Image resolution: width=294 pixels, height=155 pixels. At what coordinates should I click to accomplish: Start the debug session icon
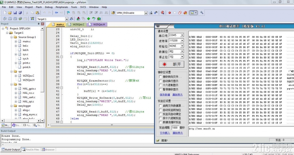click(x=163, y=13)
